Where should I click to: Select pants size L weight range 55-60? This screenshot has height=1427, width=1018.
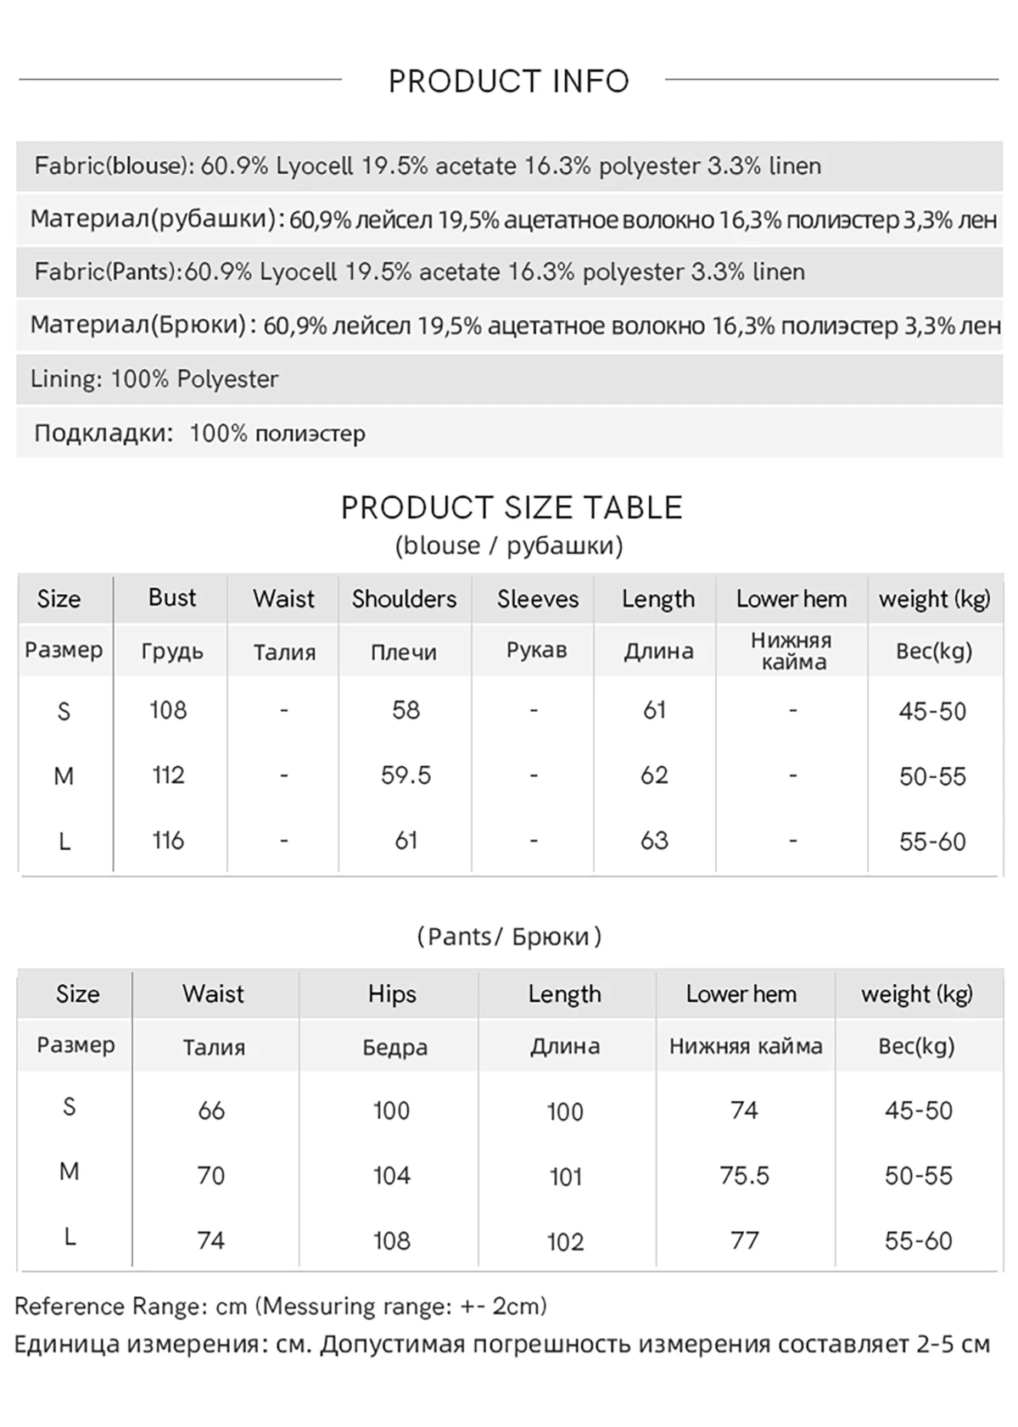919,1241
